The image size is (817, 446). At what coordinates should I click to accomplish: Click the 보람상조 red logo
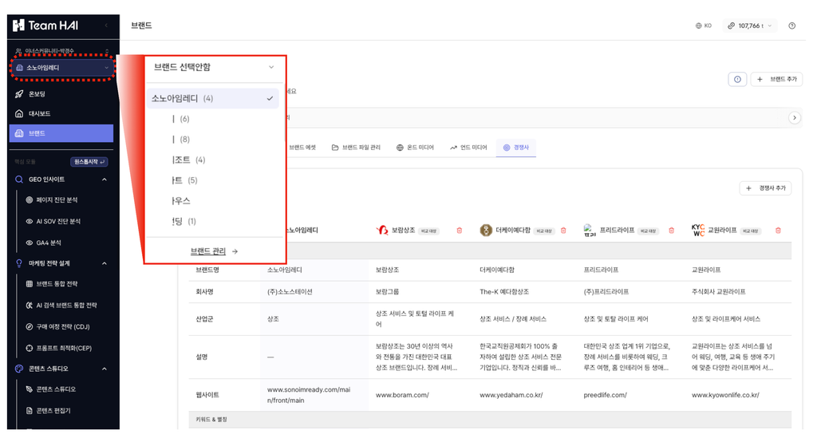382,231
